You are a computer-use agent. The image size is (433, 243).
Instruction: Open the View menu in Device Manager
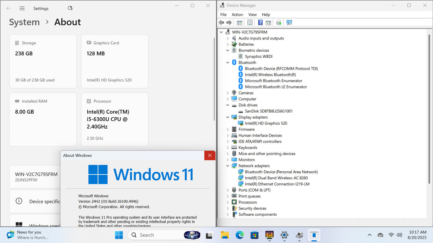(x=252, y=15)
